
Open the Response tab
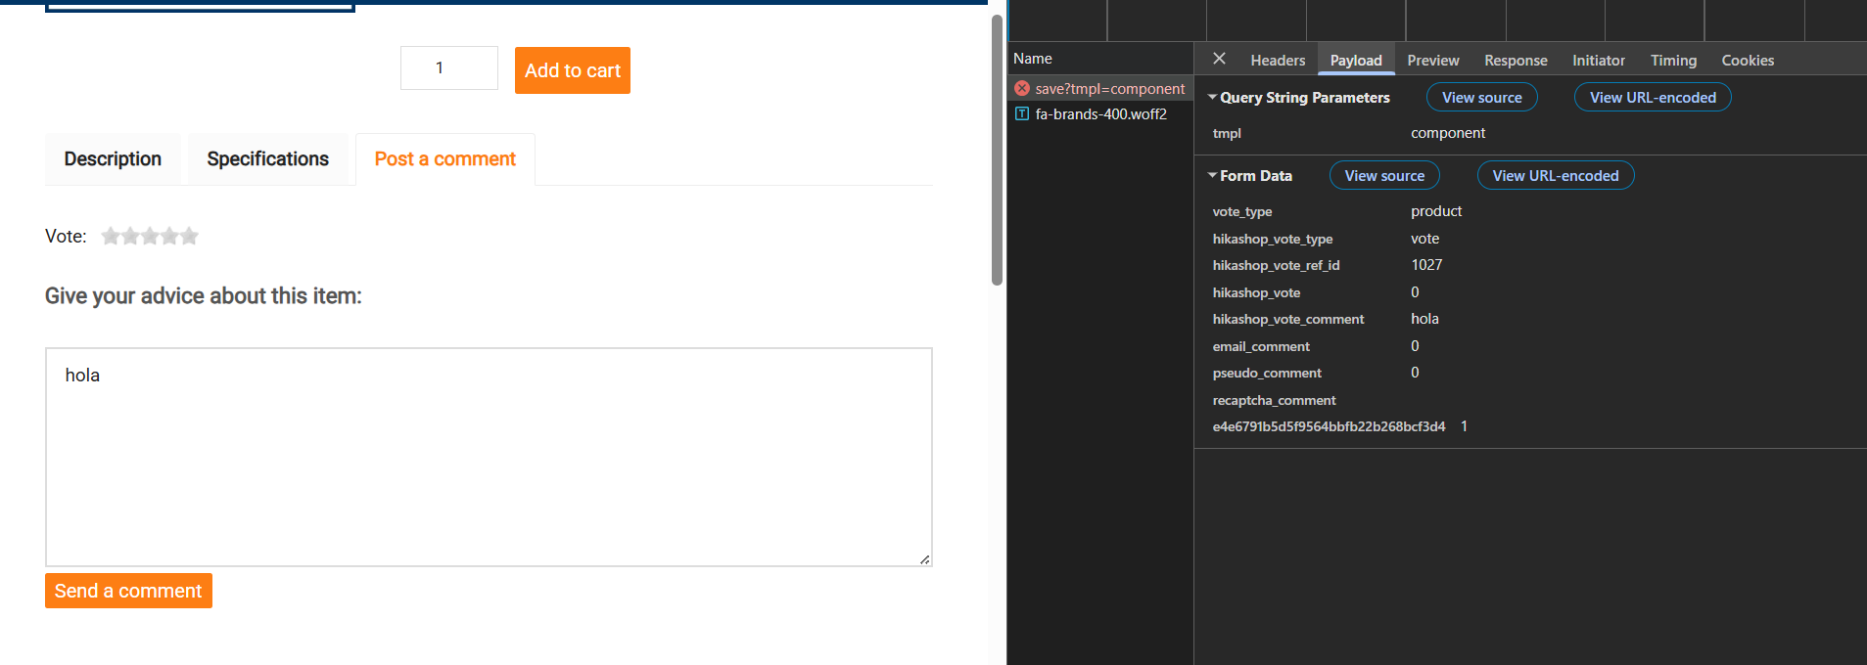pyautogui.click(x=1516, y=60)
